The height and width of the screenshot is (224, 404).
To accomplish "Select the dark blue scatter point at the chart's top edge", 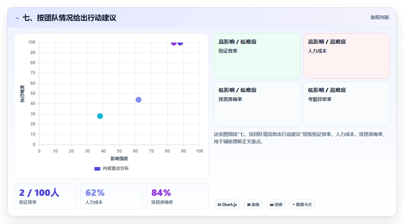I will pyautogui.click(x=180, y=43).
